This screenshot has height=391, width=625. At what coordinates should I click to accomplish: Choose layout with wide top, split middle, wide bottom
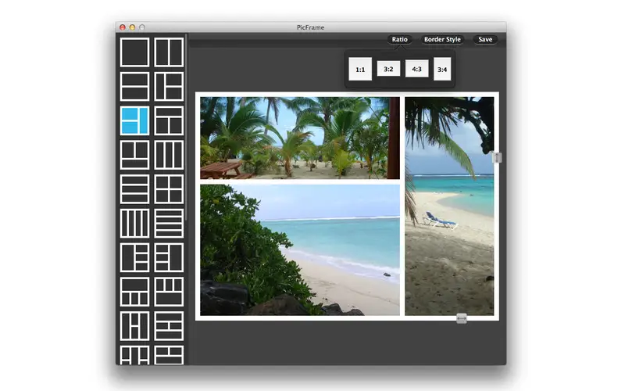point(169,326)
